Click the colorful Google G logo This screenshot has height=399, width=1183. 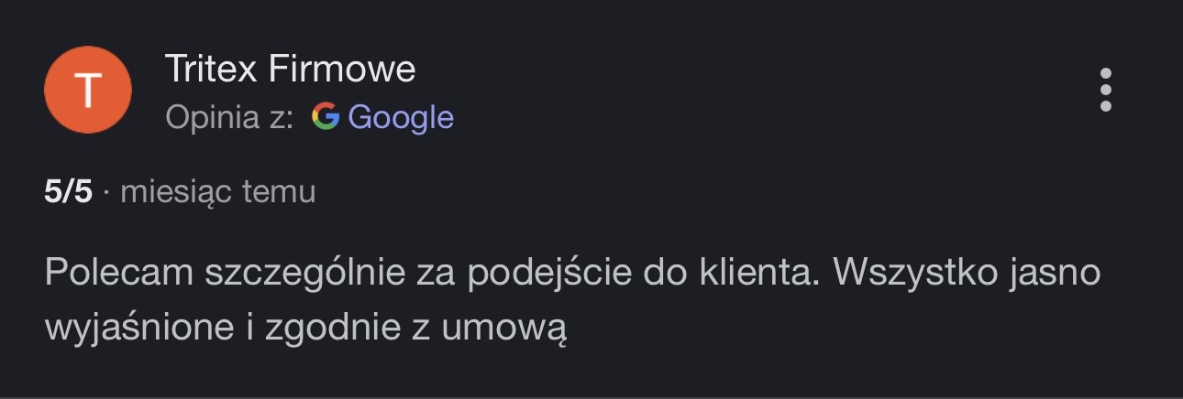(326, 117)
